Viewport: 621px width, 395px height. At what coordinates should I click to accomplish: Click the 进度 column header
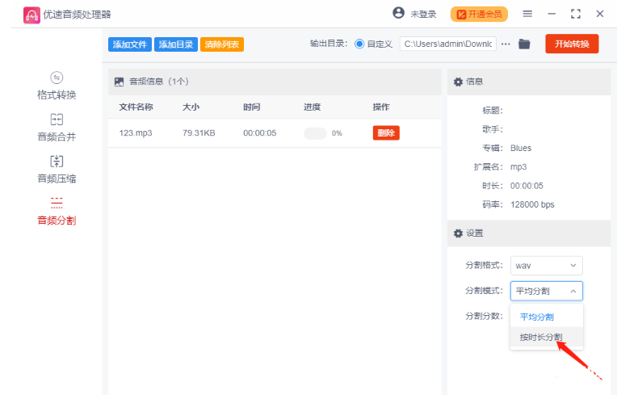[x=312, y=107]
